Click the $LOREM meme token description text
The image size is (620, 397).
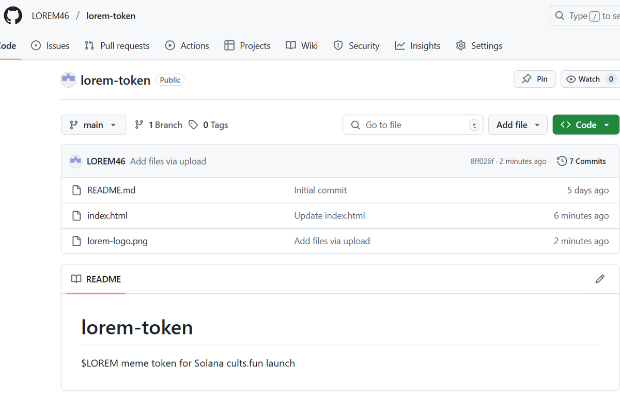[x=188, y=363]
